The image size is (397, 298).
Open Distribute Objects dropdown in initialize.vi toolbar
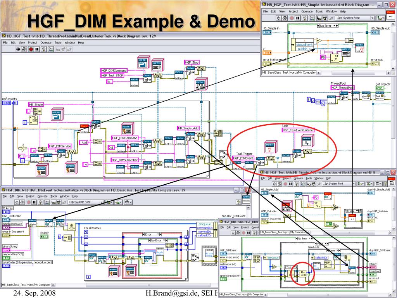118,202
